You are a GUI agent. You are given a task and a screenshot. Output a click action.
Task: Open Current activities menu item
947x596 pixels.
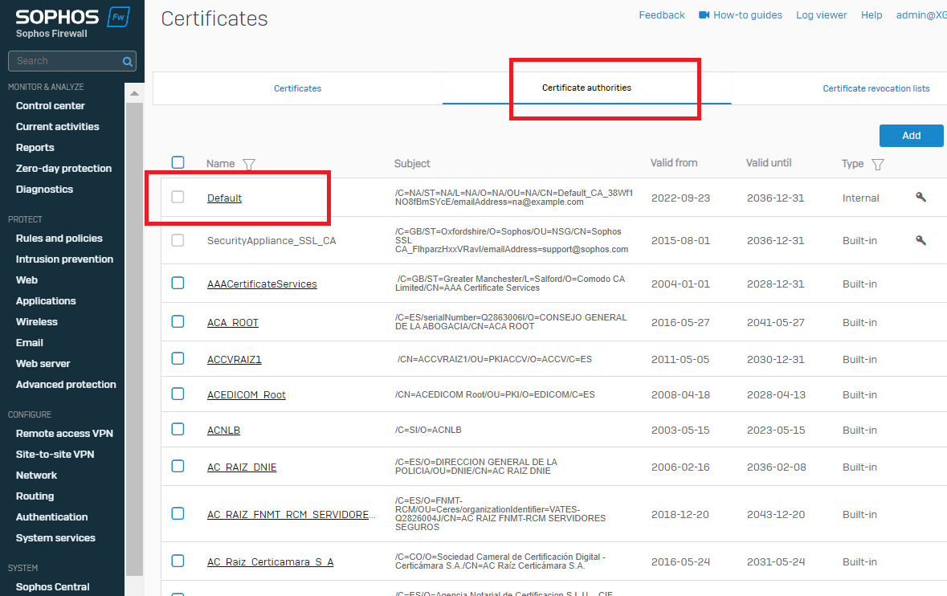click(x=57, y=127)
